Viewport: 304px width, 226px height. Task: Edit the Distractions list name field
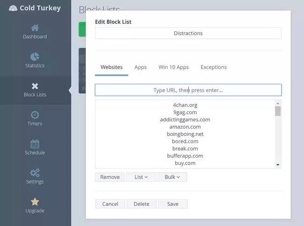(x=188, y=33)
